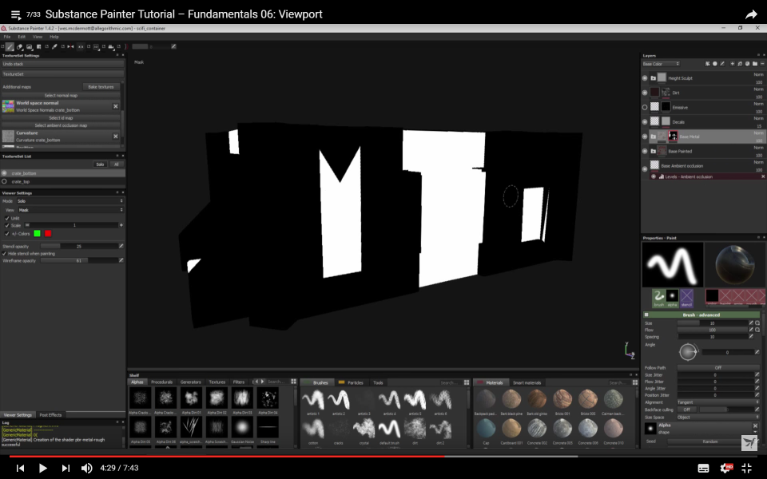Expand the Undo stack section

pos(62,64)
